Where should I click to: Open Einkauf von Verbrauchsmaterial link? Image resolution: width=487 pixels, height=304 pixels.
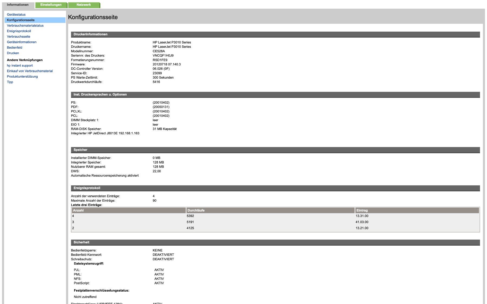pyautogui.click(x=30, y=71)
